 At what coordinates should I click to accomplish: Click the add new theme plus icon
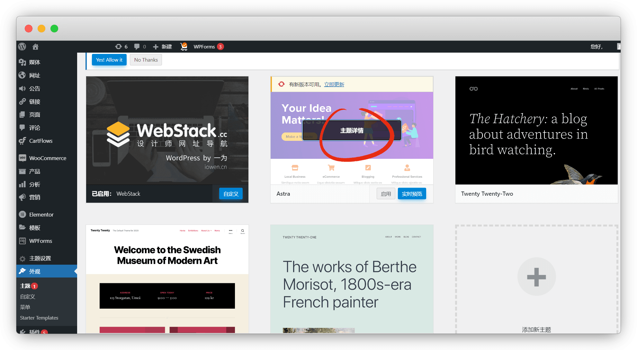(536, 277)
